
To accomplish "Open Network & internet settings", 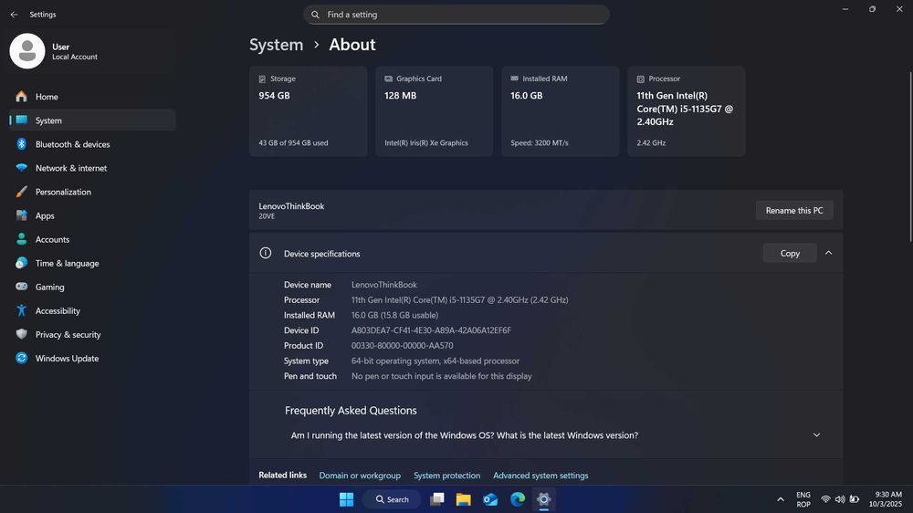I will [92, 168].
